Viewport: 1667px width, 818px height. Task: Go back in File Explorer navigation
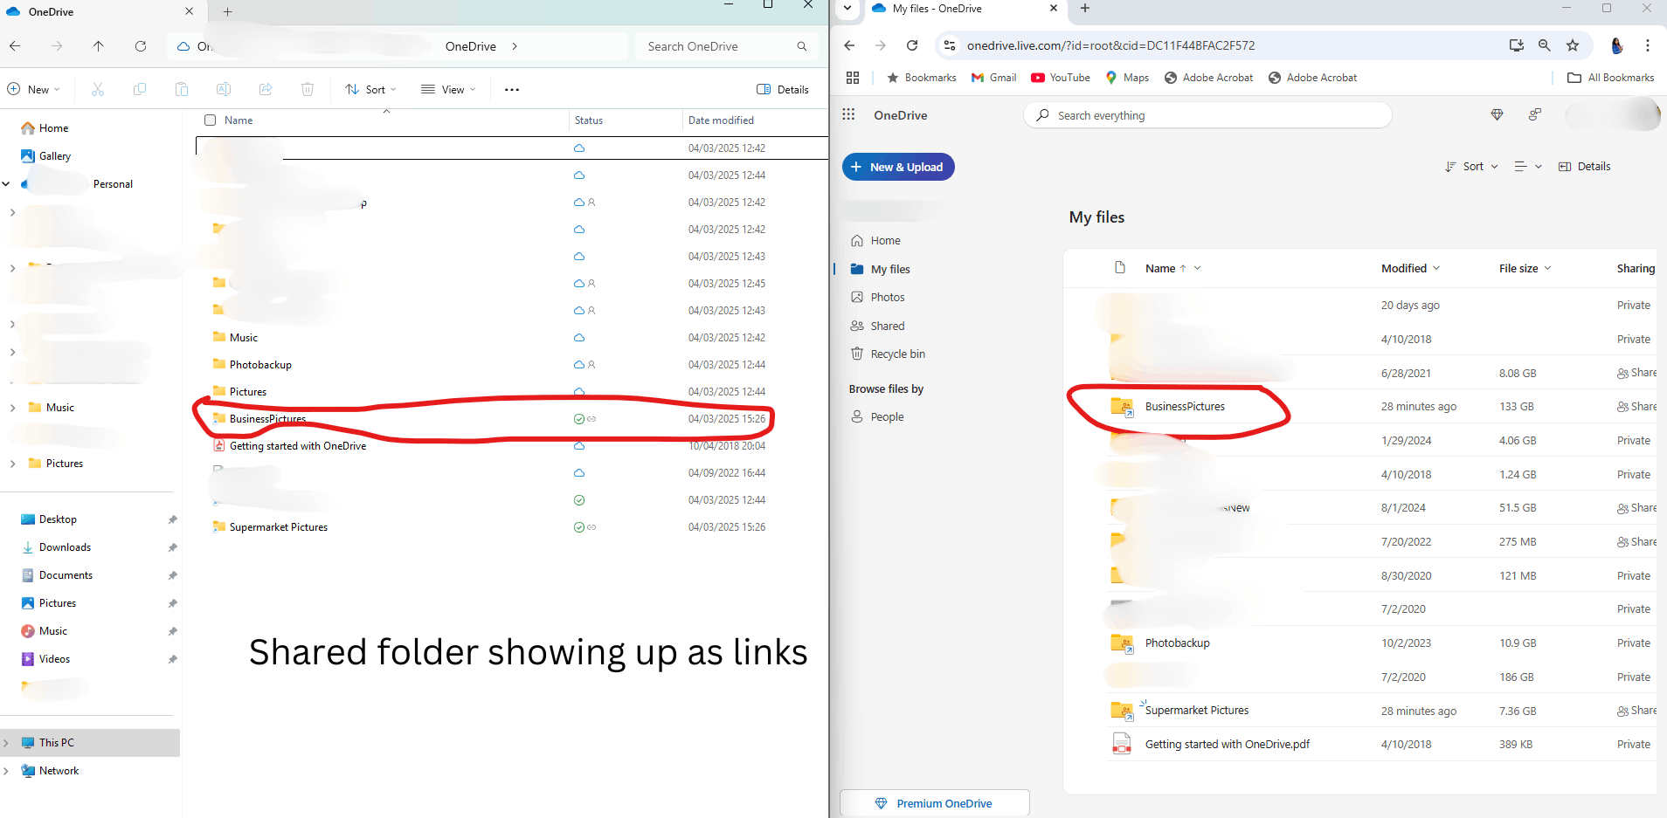tap(15, 46)
